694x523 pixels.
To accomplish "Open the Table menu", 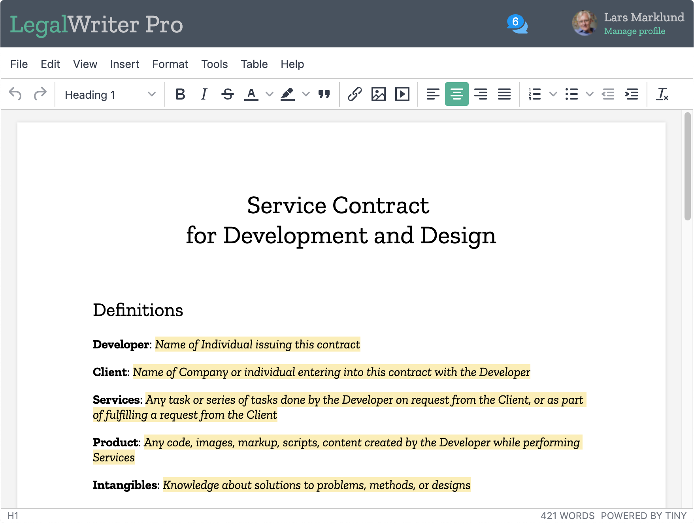I will 254,64.
